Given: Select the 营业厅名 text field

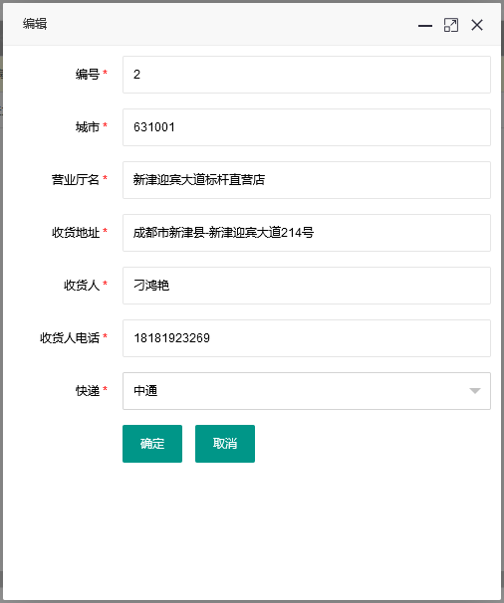Looking at the screenshot, I should click(x=307, y=180).
